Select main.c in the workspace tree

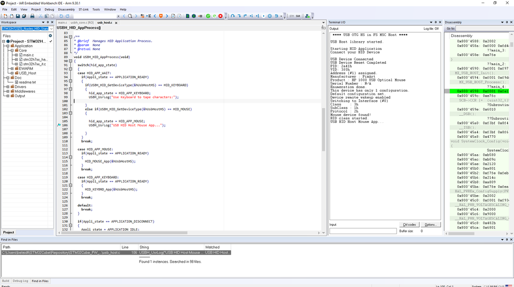pyautogui.click(x=28, y=56)
